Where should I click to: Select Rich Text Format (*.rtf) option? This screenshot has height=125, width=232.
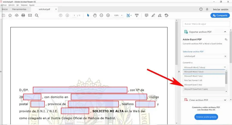204,81
